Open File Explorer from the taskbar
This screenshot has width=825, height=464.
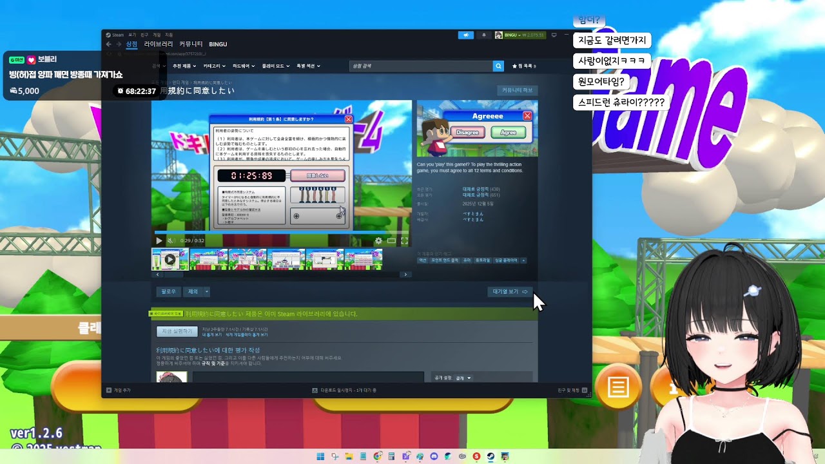[349, 456]
